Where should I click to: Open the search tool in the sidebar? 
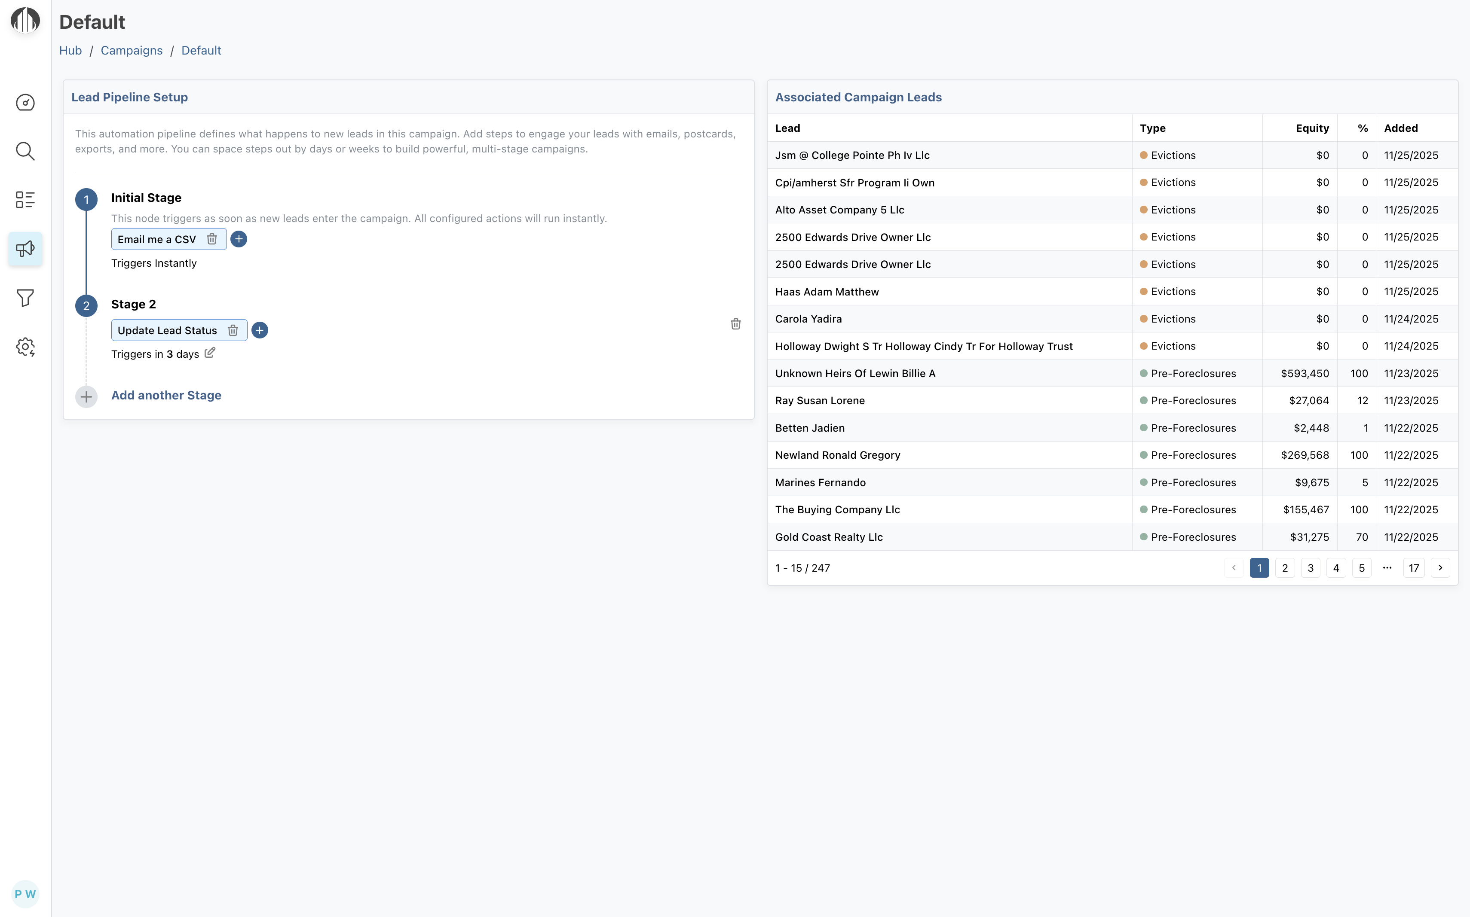(x=25, y=151)
